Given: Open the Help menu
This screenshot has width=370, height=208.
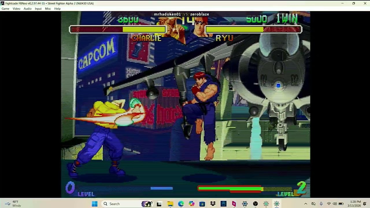Looking at the screenshot, I should pos(57,9).
